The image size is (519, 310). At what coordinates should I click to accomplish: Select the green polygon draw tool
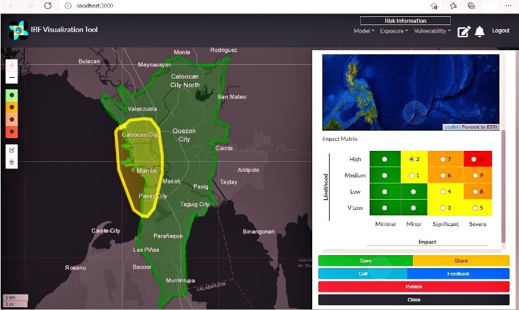pos(12,95)
